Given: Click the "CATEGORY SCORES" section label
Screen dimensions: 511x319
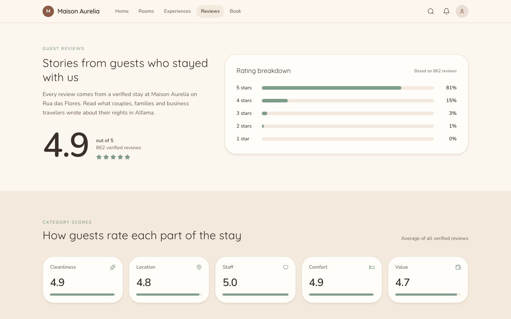Looking at the screenshot, I should [67, 222].
